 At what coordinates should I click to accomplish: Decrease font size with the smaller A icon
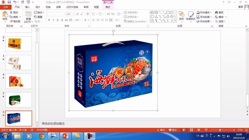click(82, 14)
